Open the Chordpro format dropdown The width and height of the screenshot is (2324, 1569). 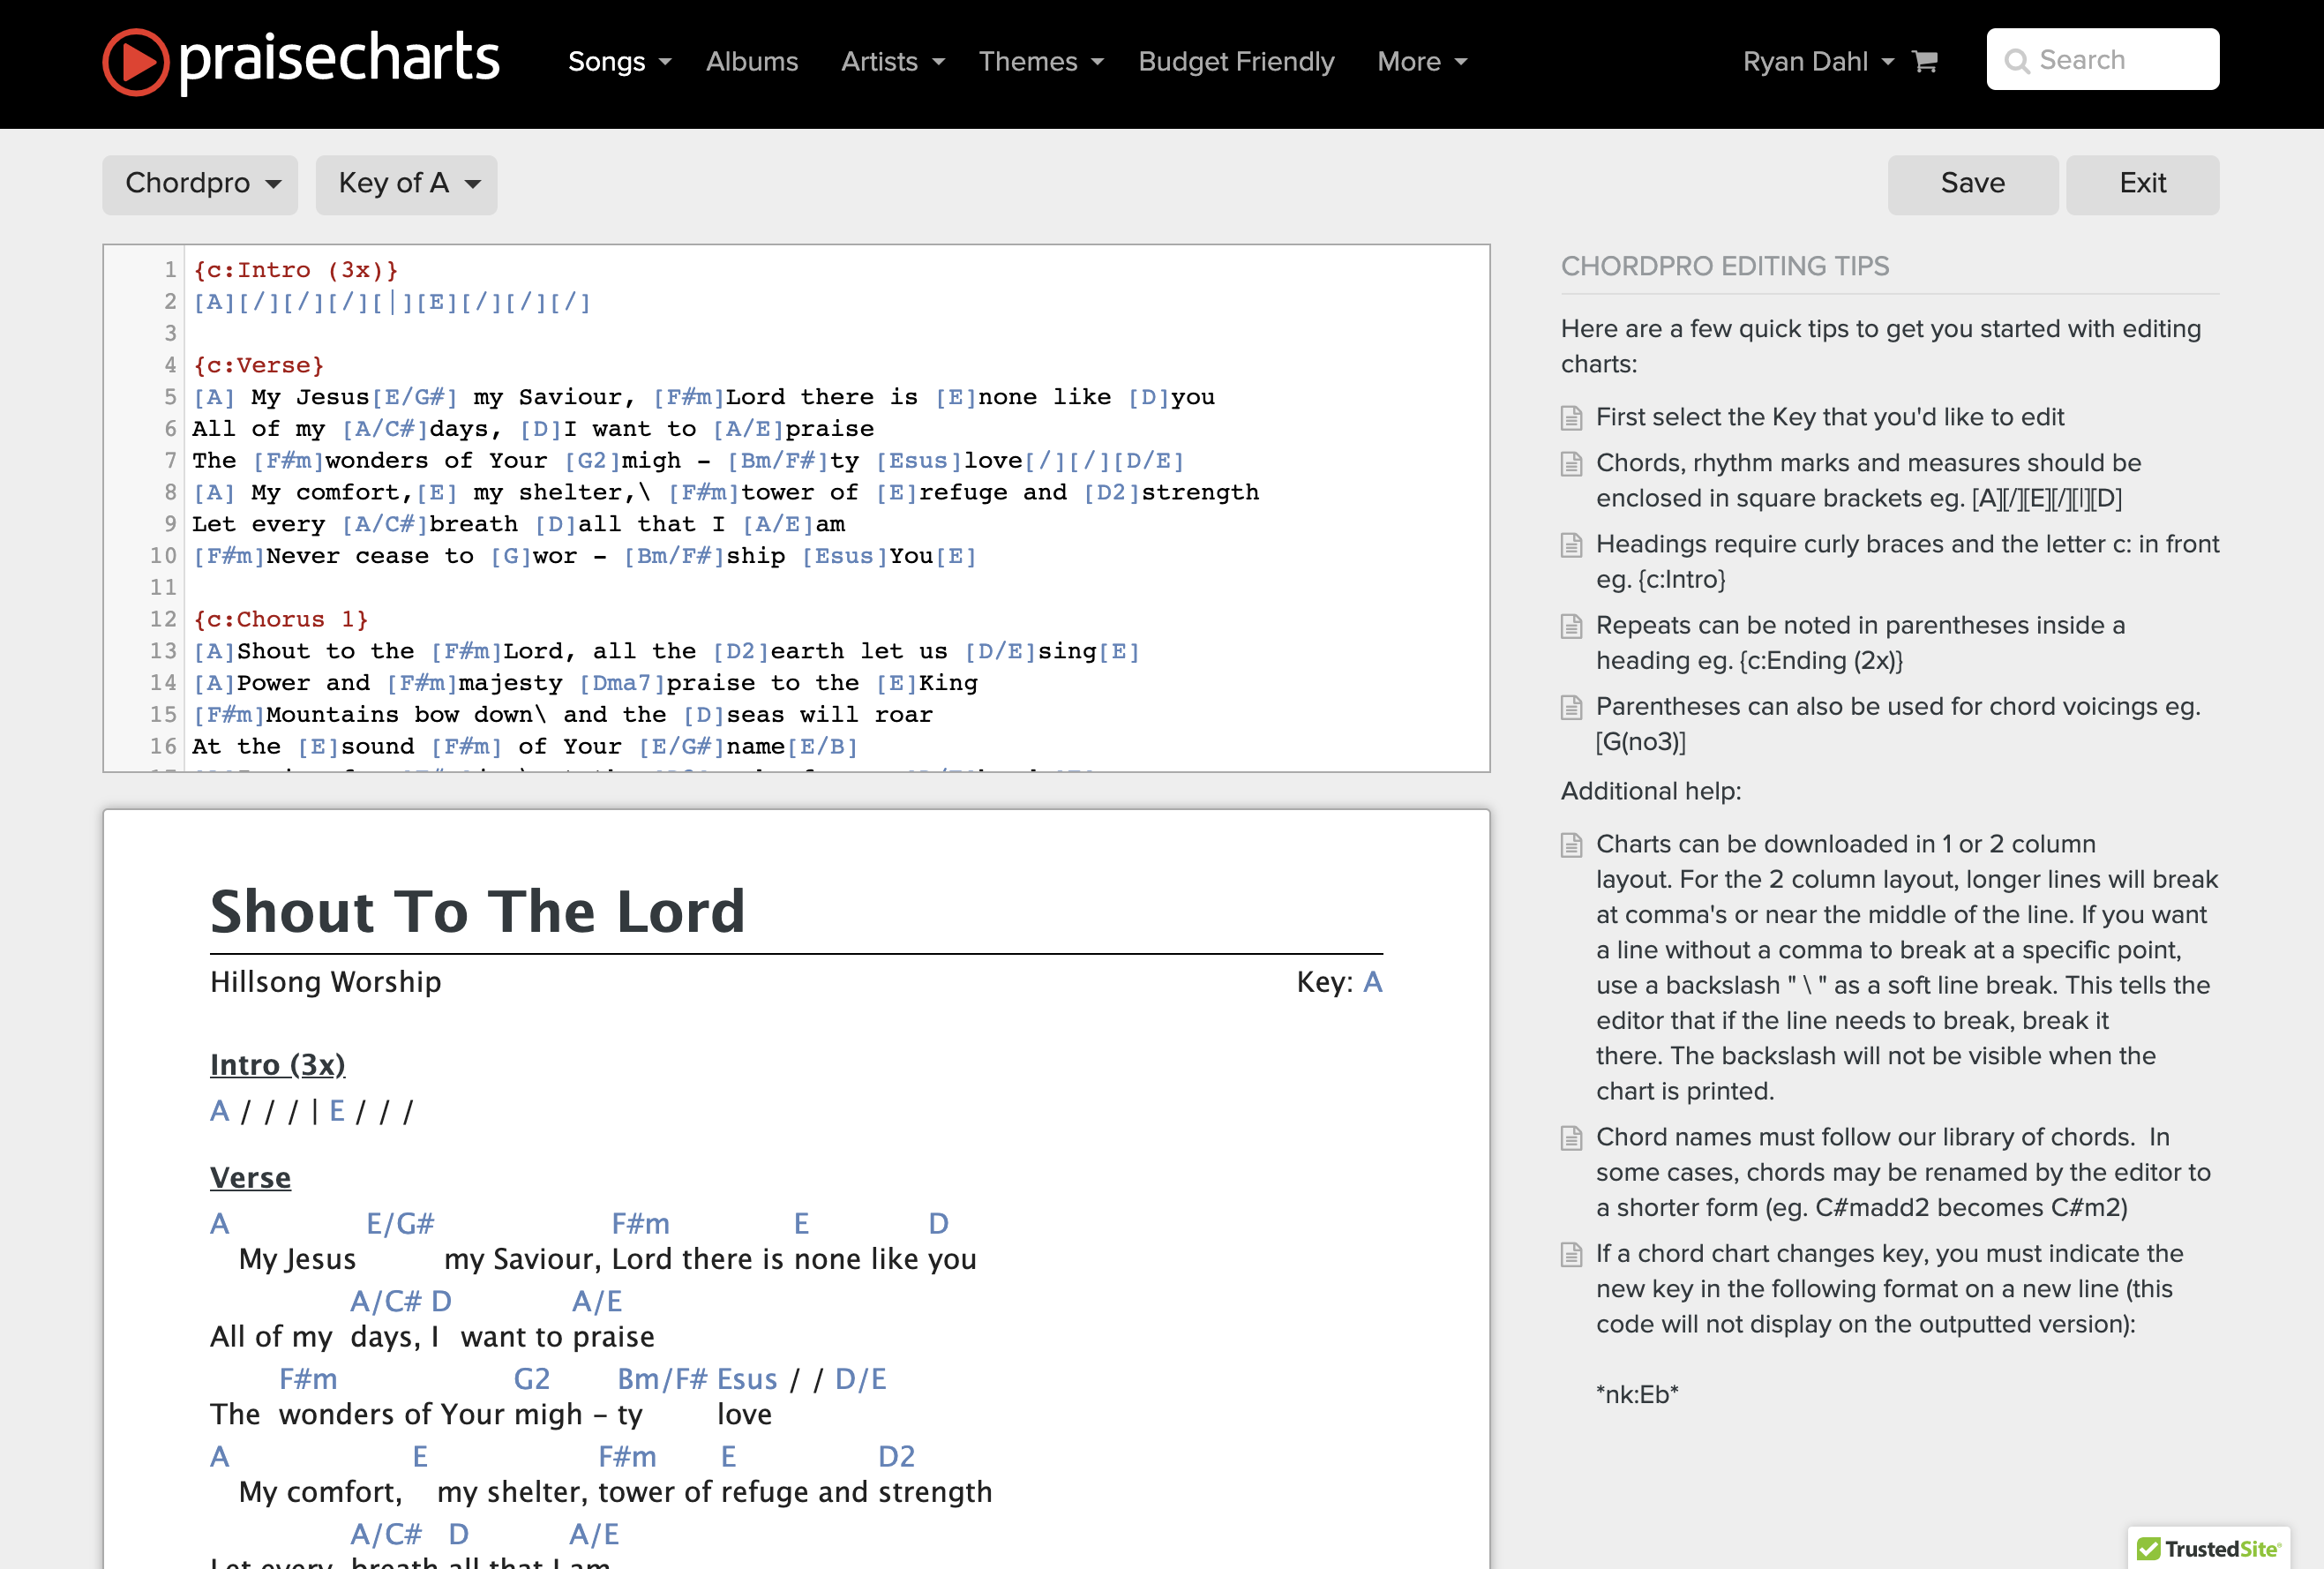coord(200,184)
